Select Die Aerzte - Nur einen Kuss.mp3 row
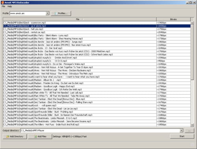 coord(97,45)
